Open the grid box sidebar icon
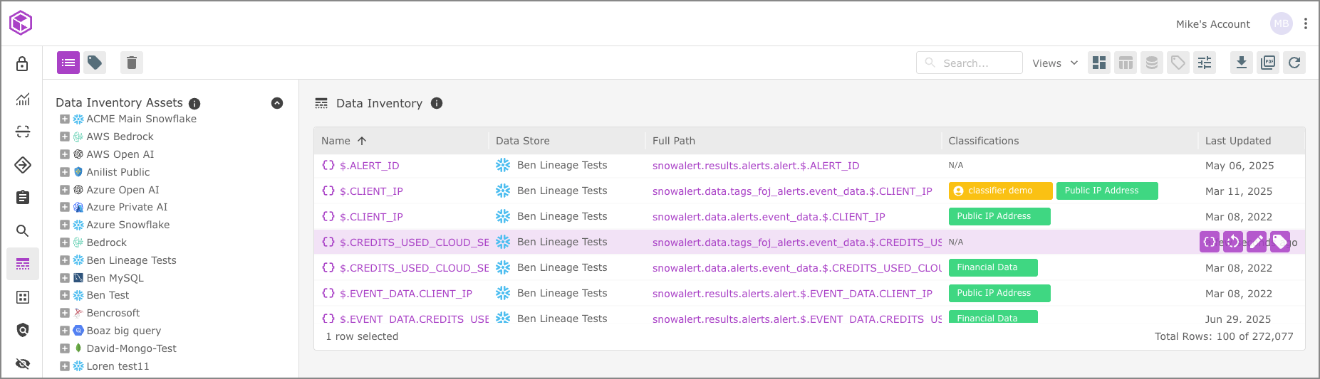This screenshot has height=379, width=1320. (x=23, y=297)
